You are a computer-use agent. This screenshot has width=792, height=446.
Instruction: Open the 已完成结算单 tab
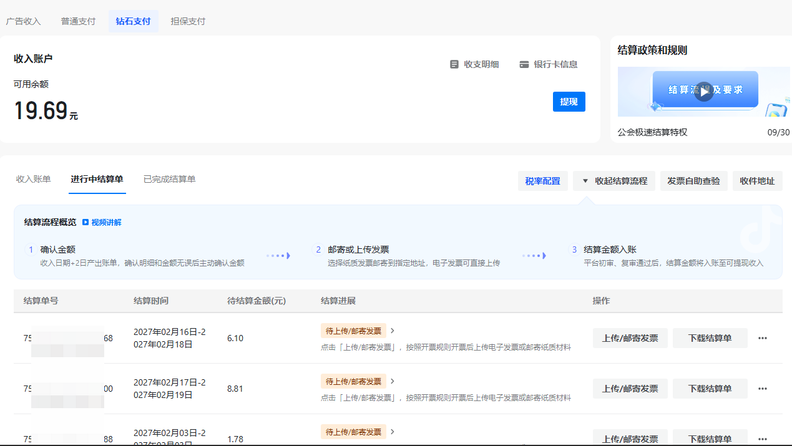click(x=169, y=179)
